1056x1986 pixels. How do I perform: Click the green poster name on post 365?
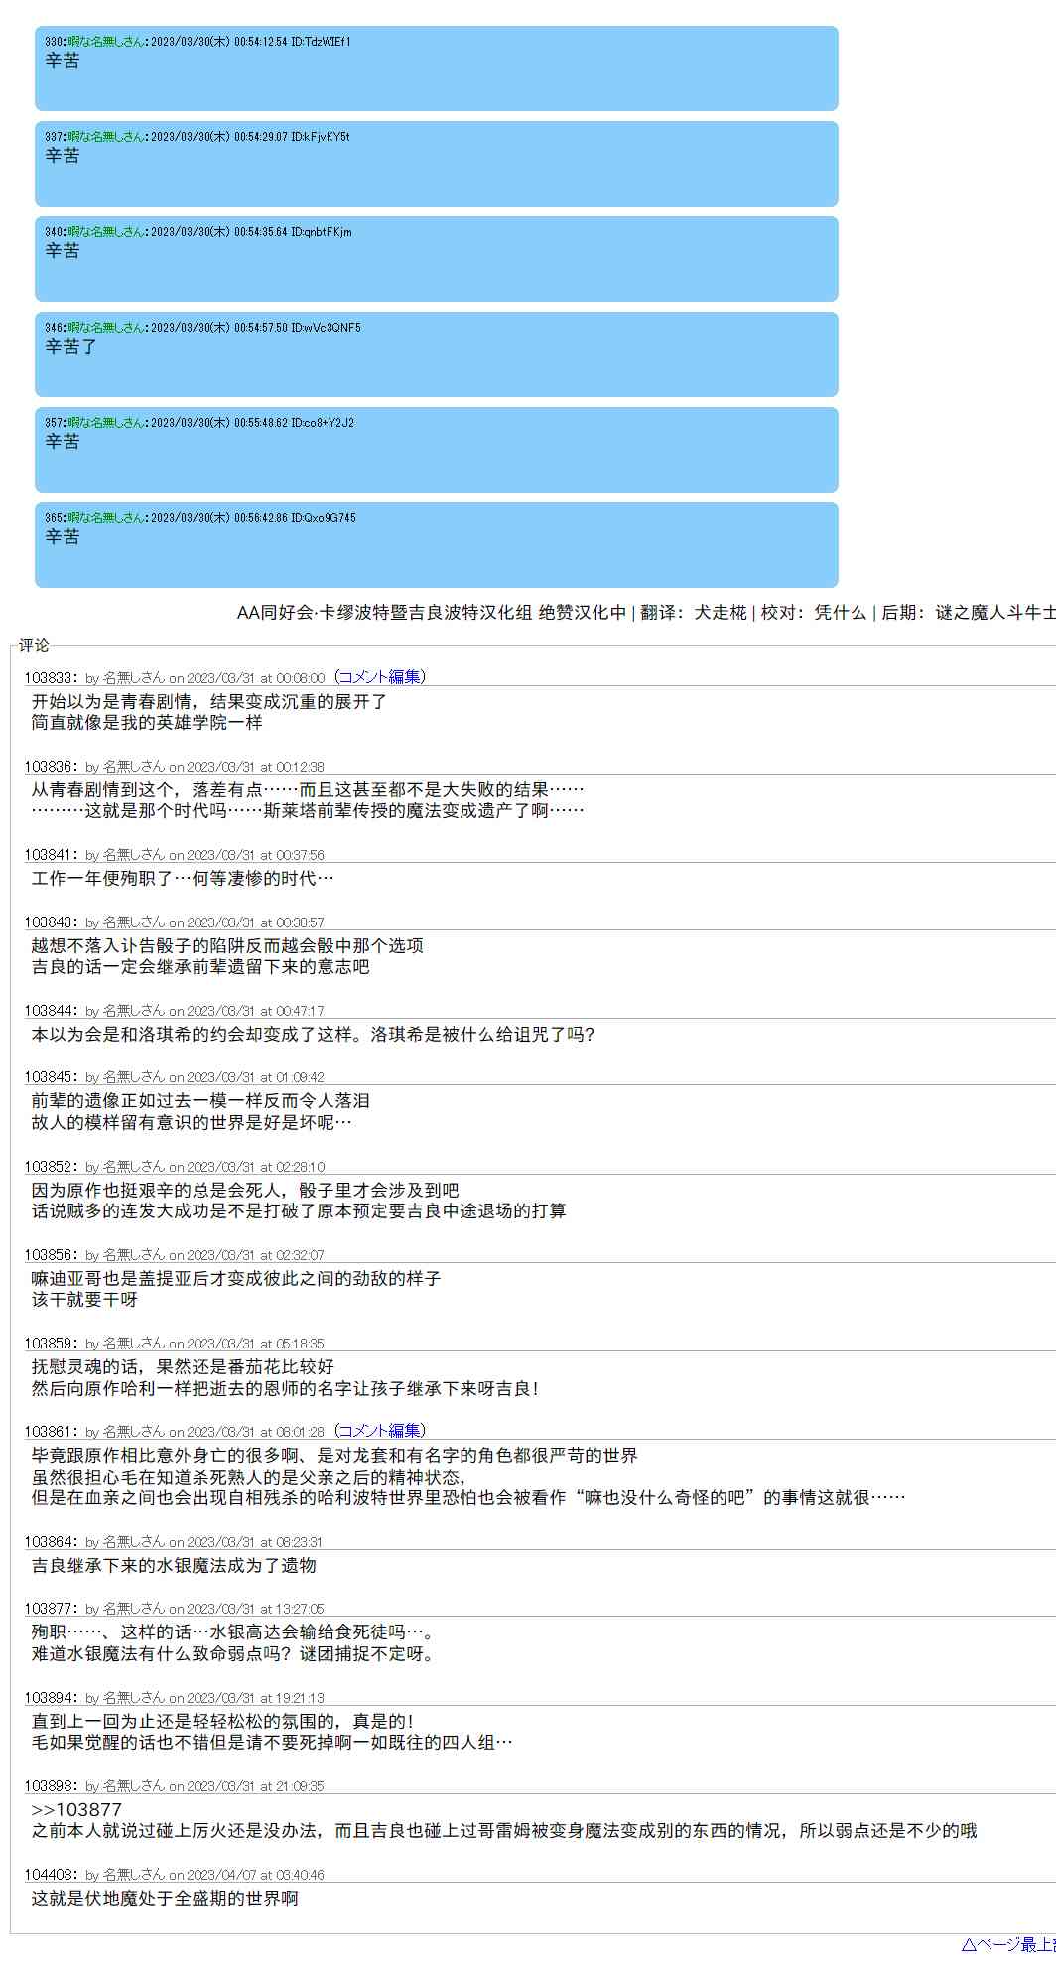(105, 518)
